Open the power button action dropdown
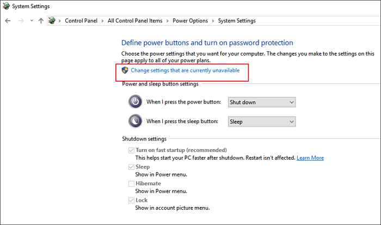381x225 pixels. pyautogui.click(x=261, y=102)
